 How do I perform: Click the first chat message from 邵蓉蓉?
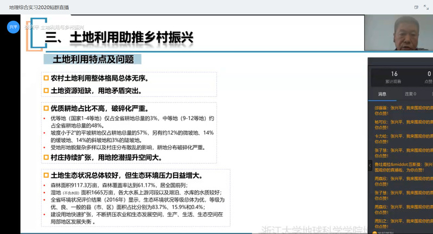[402, 111]
